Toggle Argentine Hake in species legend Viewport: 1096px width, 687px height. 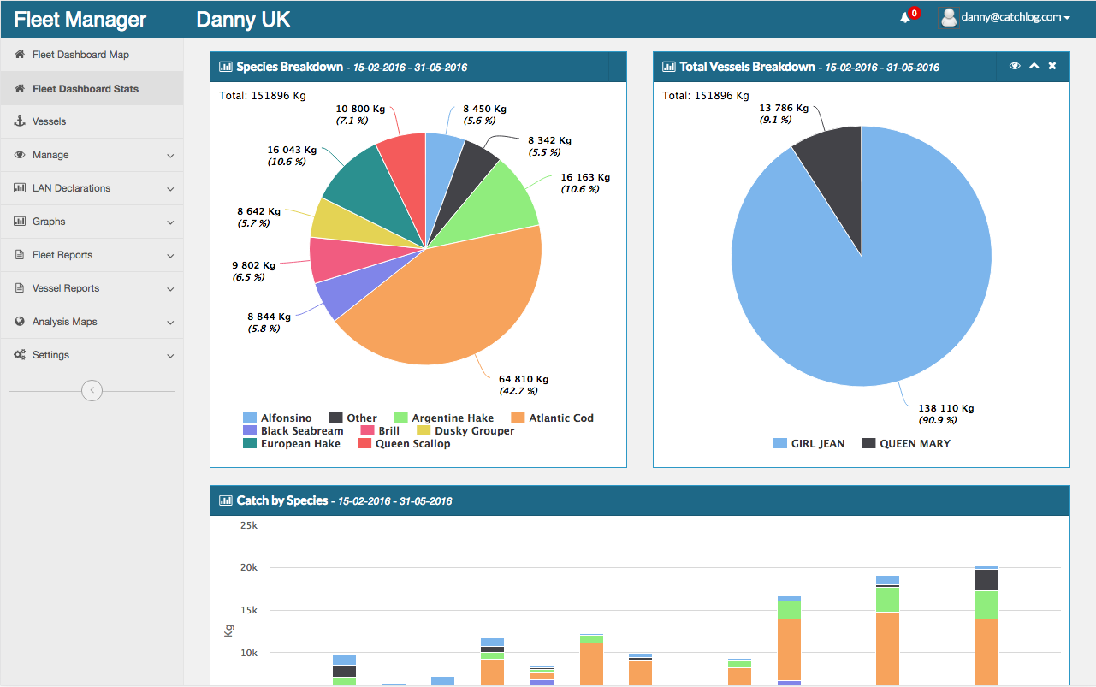[443, 418]
